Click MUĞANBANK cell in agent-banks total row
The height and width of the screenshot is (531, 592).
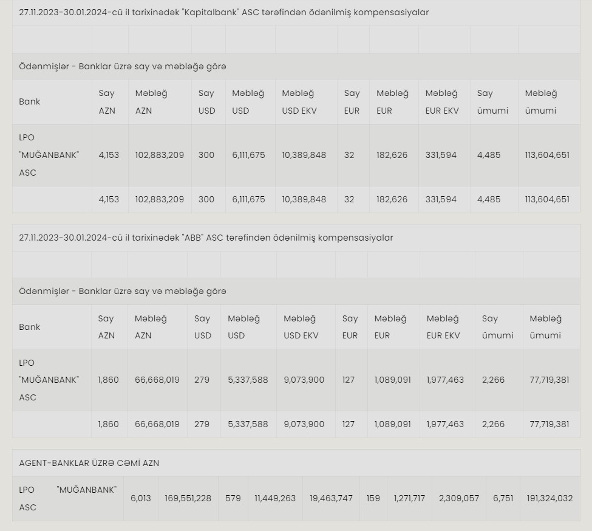coord(67,498)
